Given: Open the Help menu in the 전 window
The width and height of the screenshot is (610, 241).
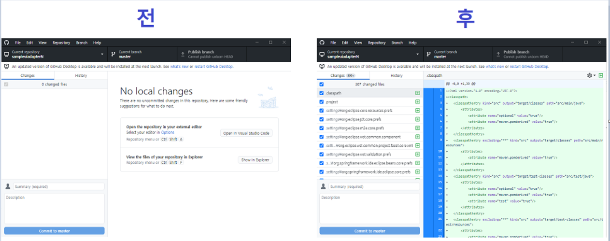Looking at the screenshot, I should pyautogui.click(x=97, y=43).
